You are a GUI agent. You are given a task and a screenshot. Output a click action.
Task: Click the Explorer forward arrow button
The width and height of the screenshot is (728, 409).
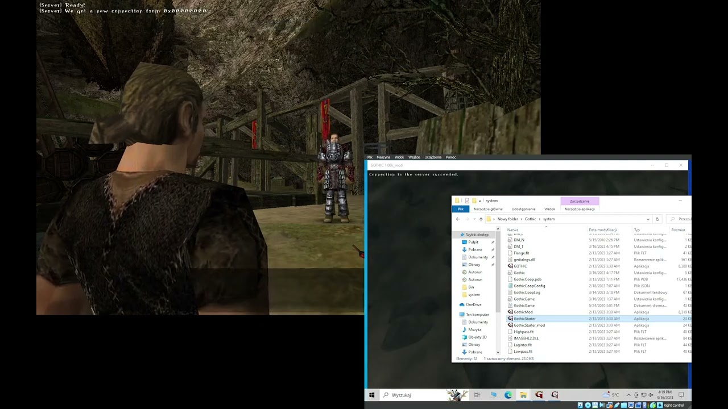point(467,219)
